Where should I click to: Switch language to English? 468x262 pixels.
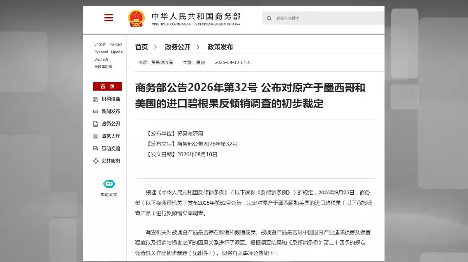[100, 44]
